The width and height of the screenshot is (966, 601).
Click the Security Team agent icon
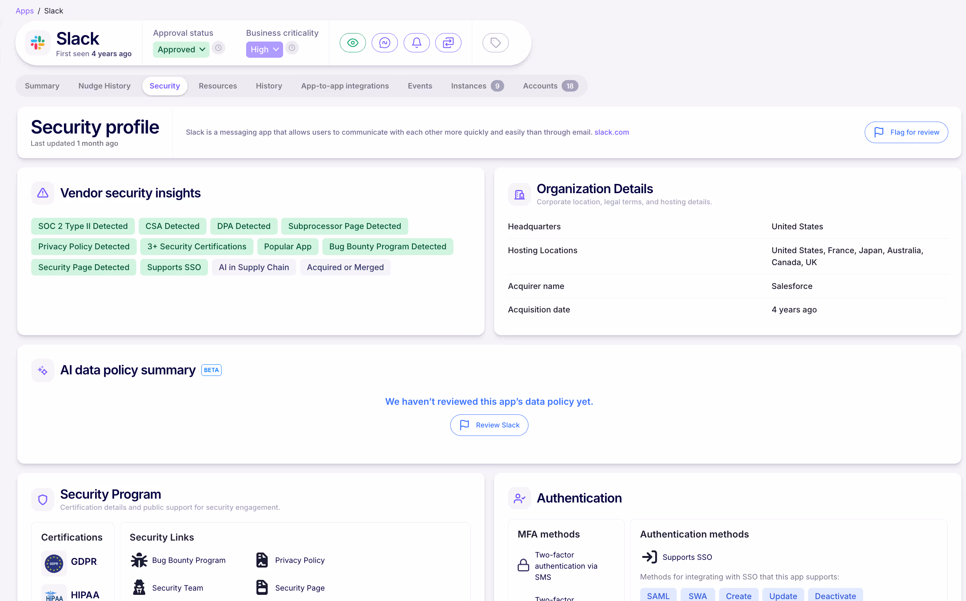click(x=139, y=588)
